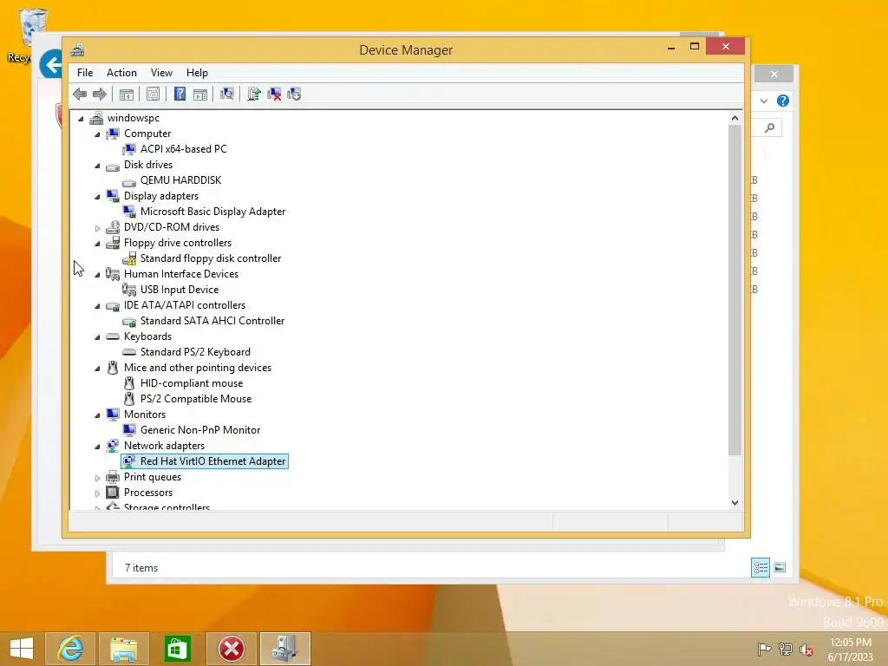Click the DVD/CD-ROM drives icon
Screen dimensions: 888x666
(x=113, y=227)
